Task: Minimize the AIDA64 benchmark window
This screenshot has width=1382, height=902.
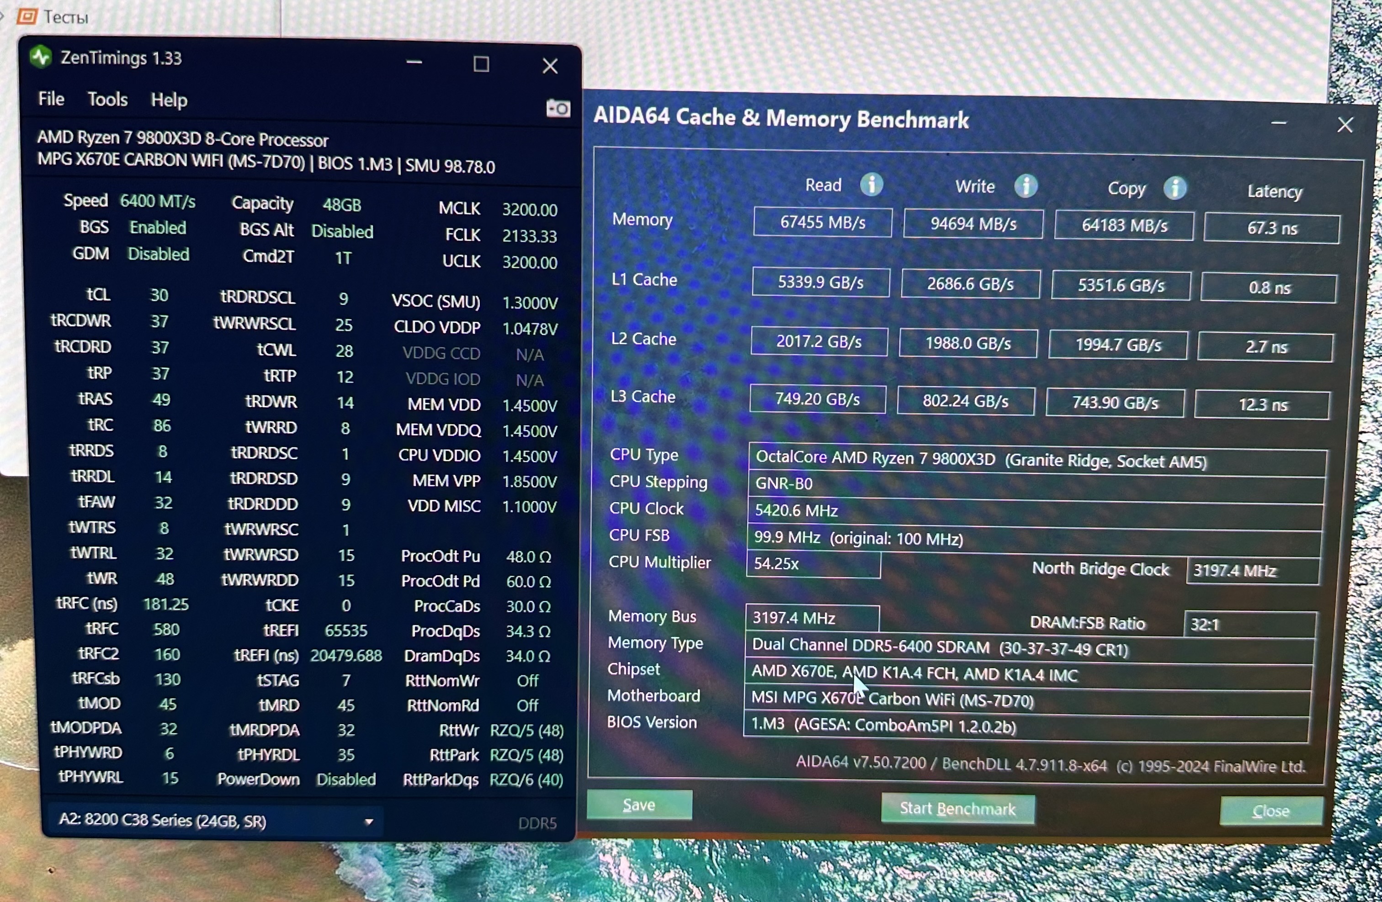Action: [x=1279, y=123]
